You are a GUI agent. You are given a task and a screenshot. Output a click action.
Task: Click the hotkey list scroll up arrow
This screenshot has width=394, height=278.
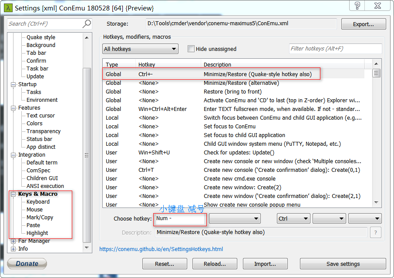coord(376,64)
